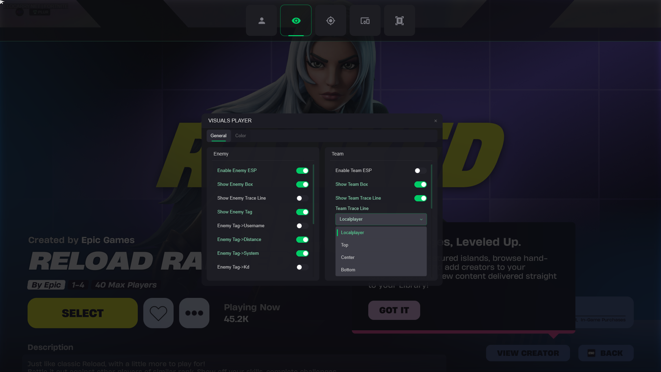Viewport: 661px width, 372px height.
Task: Add island to favorites with heart icon
Action: pos(158,313)
